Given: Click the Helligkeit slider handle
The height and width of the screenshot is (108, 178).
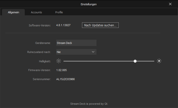Looking at the screenshot, I should tap(135, 61).
